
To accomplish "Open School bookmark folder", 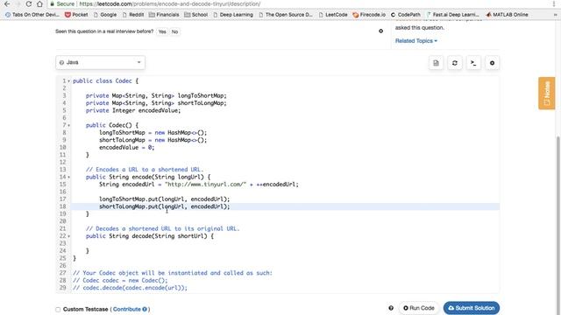I will click(195, 15).
